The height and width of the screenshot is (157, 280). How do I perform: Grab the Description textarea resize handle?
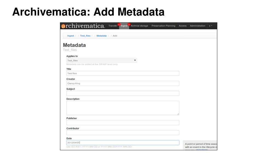(178, 114)
